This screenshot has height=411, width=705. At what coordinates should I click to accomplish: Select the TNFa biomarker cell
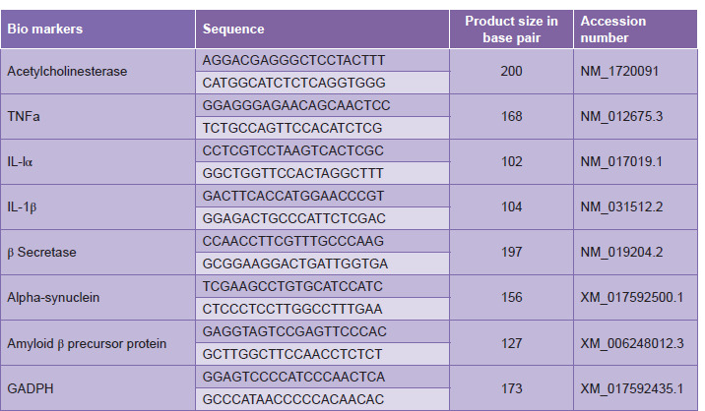[x=26, y=116]
